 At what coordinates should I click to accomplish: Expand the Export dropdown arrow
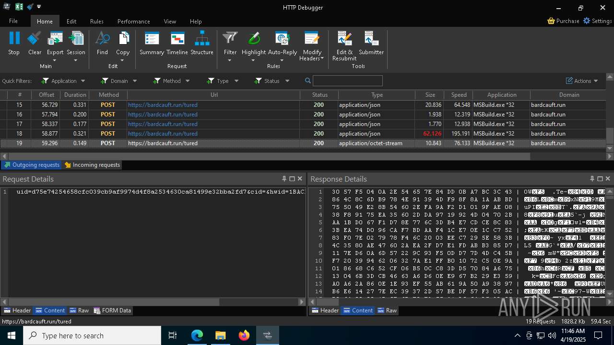[x=55, y=60]
